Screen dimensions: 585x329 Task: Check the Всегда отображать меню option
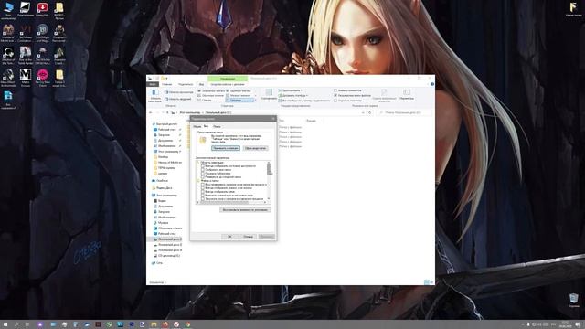tap(203, 192)
